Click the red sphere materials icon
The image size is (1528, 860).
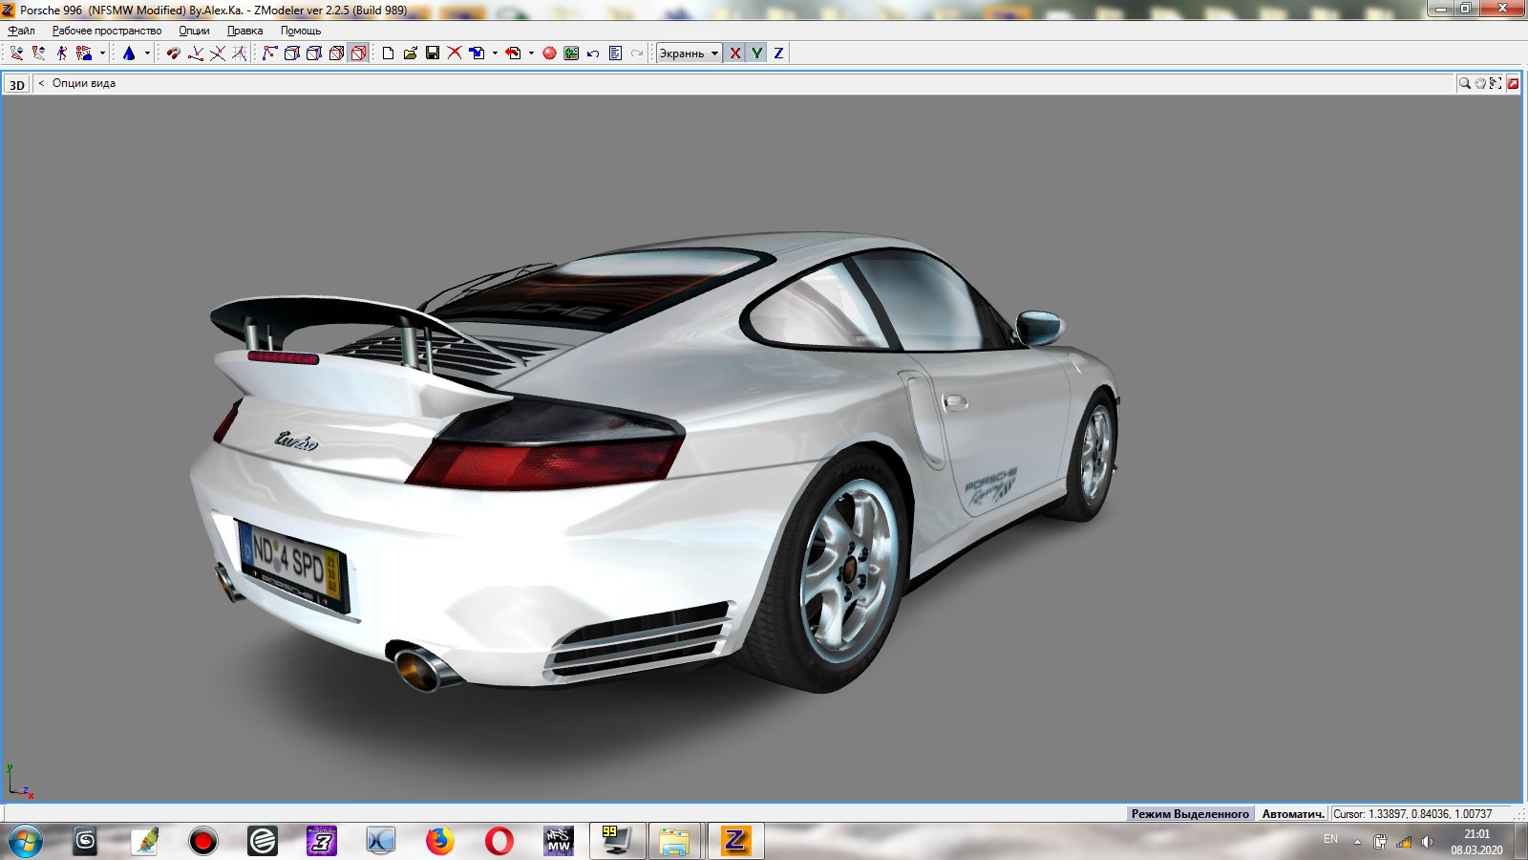pyautogui.click(x=549, y=54)
